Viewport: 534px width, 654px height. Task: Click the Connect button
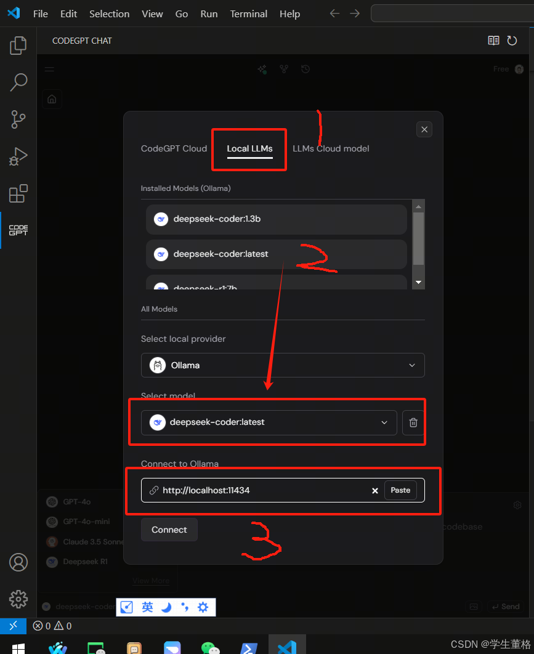(x=169, y=530)
